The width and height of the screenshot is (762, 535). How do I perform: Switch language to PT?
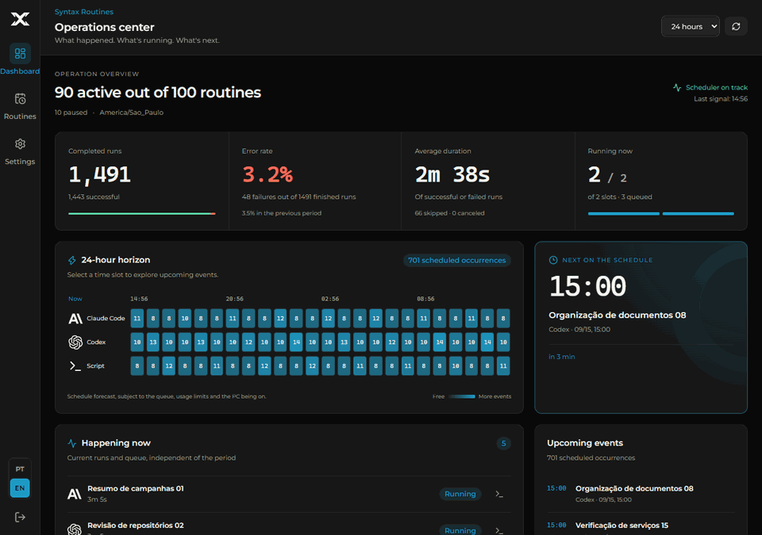[x=20, y=469]
